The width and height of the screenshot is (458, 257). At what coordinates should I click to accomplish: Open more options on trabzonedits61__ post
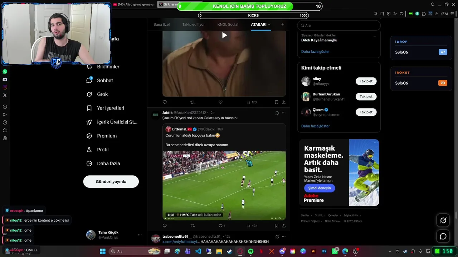pyautogui.click(x=284, y=236)
